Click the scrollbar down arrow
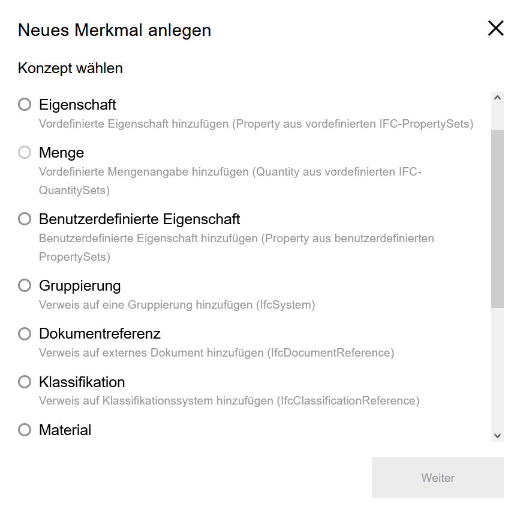Viewport: 520px width, 510px height. tap(497, 436)
